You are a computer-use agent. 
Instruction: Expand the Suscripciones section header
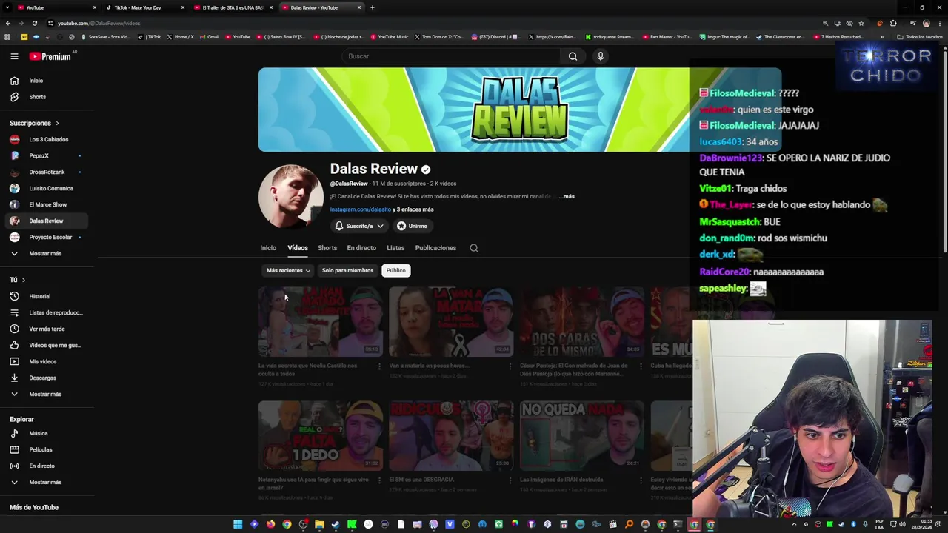pos(34,123)
